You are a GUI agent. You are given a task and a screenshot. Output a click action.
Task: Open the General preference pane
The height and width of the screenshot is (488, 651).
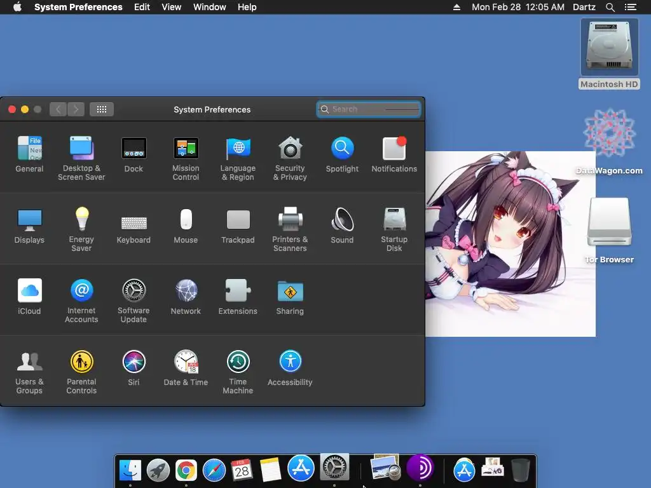point(29,154)
